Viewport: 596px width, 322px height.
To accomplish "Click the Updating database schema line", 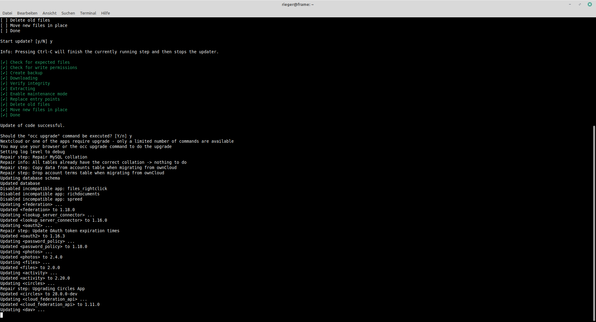I will [x=30, y=178].
